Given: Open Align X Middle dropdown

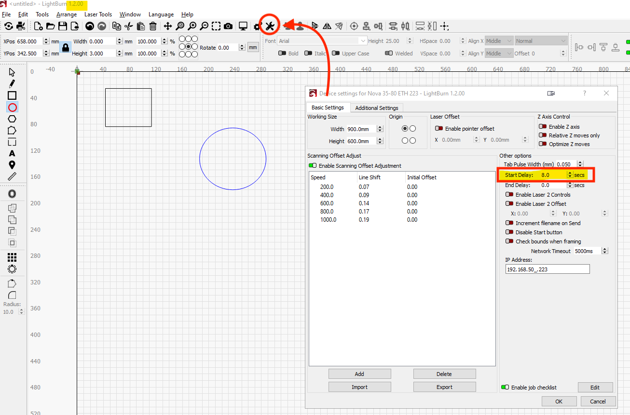Looking at the screenshot, I should pos(499,41).
